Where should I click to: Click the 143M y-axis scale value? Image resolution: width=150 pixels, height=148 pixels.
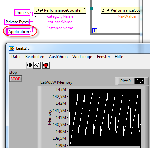(61, 89)
